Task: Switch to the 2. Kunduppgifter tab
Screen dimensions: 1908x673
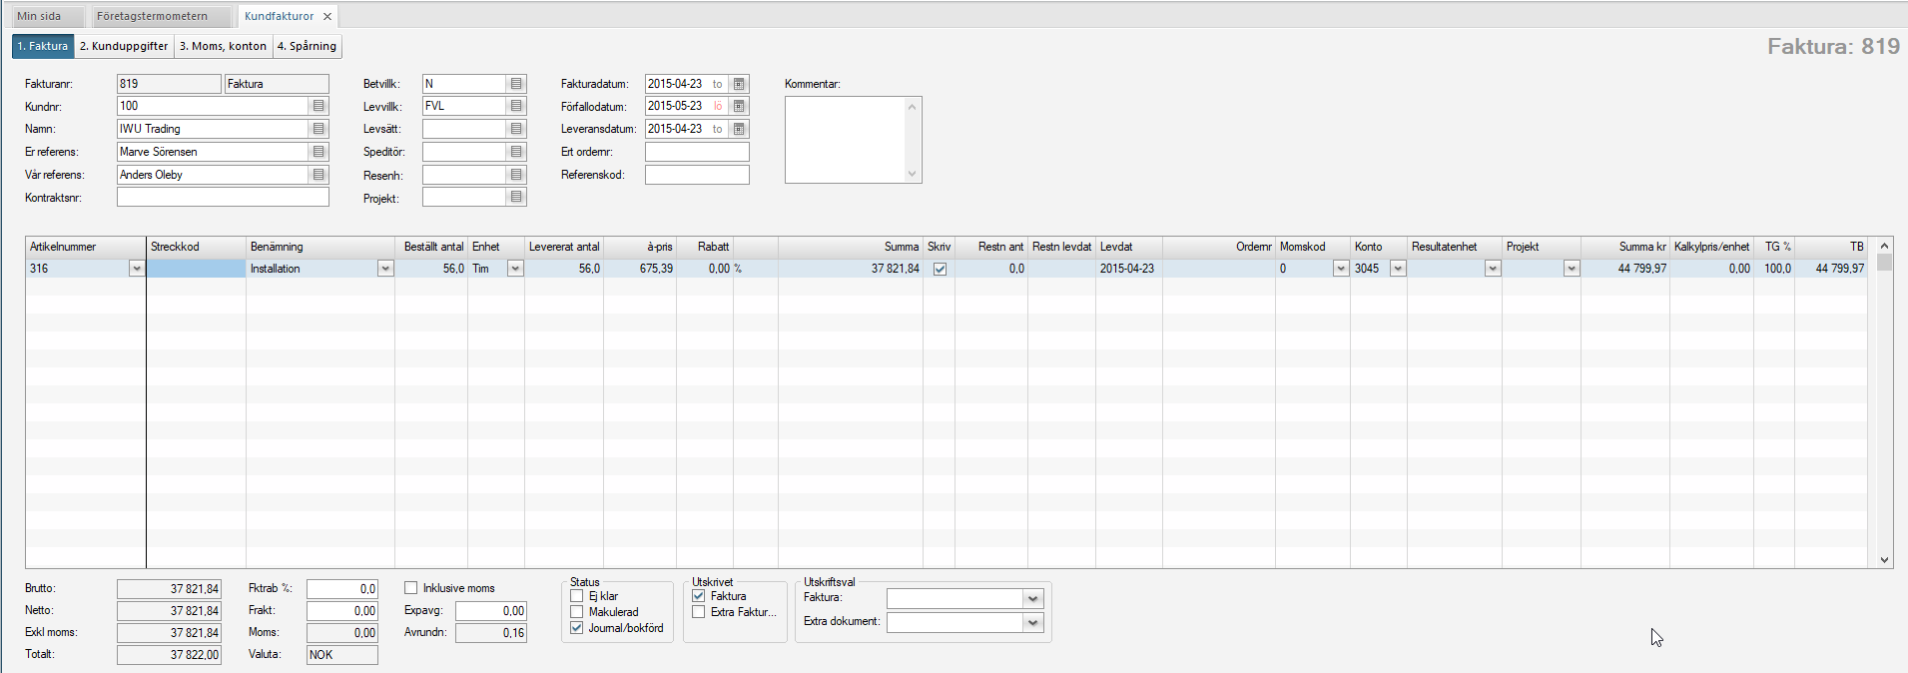Action: 124,46
